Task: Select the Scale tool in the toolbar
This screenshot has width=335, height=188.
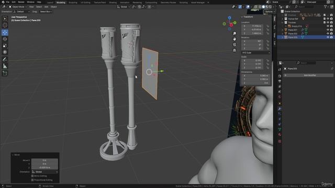Action: click(5, 45)
